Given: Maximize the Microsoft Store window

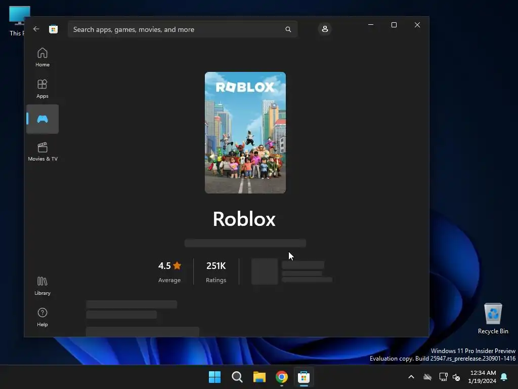Looking at the screenshot, I should (394, 25).
